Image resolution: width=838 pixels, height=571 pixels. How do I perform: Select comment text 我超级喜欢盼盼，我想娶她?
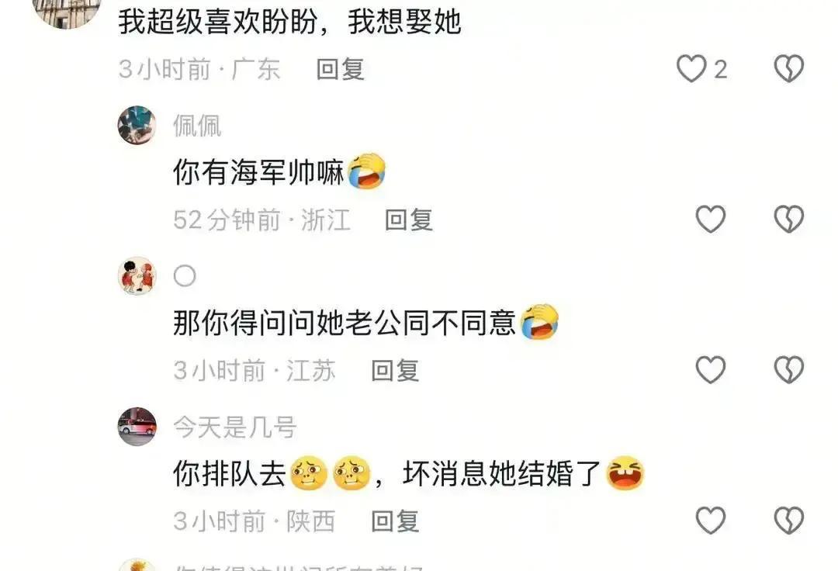(x=289, y=22)
